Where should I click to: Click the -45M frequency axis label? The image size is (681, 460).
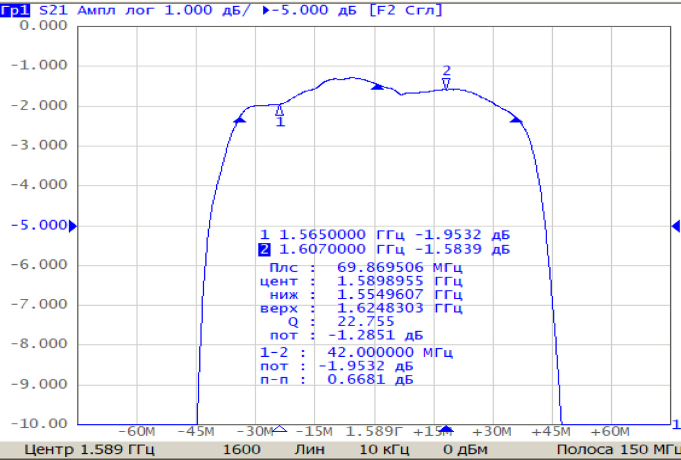(x=196, y=432)
